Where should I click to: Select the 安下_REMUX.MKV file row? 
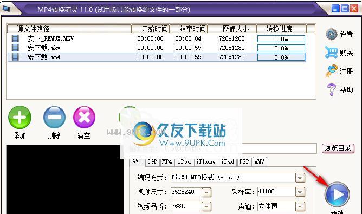pyautogui.click(x=157, y=38)
